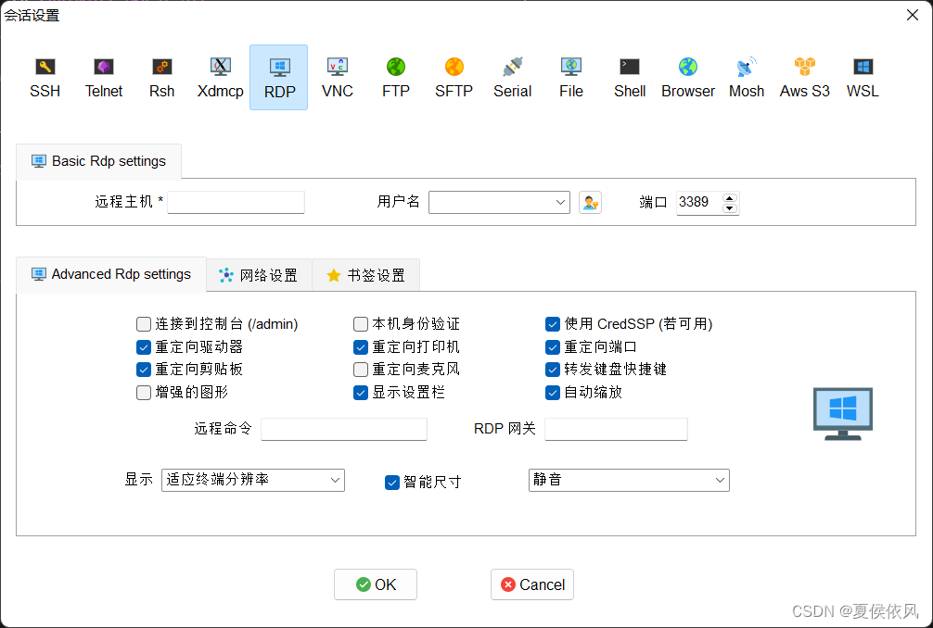
Task: Select the Shell session type
Action: [x=630, y=78]
